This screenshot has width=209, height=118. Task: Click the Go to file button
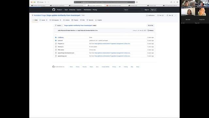point(151,26)
